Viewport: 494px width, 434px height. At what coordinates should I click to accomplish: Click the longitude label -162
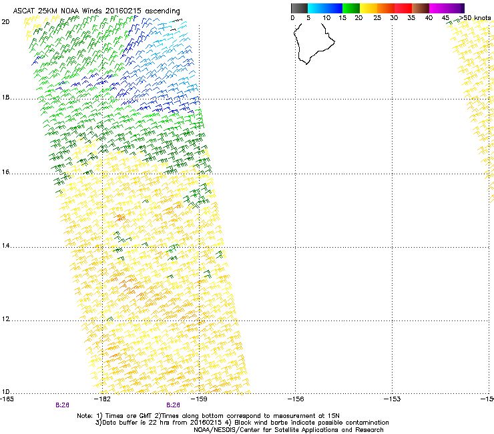coord(102,399)
